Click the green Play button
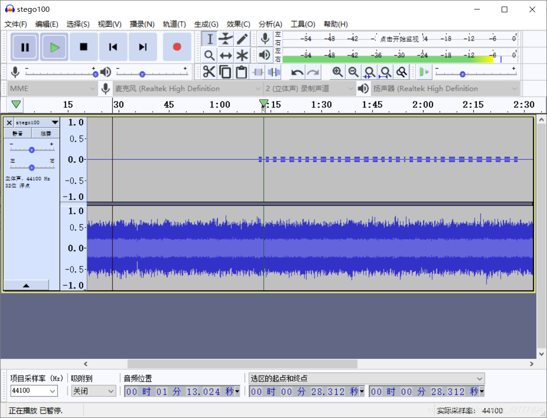Screen dimensions: 547x418 tap(54, 47)
